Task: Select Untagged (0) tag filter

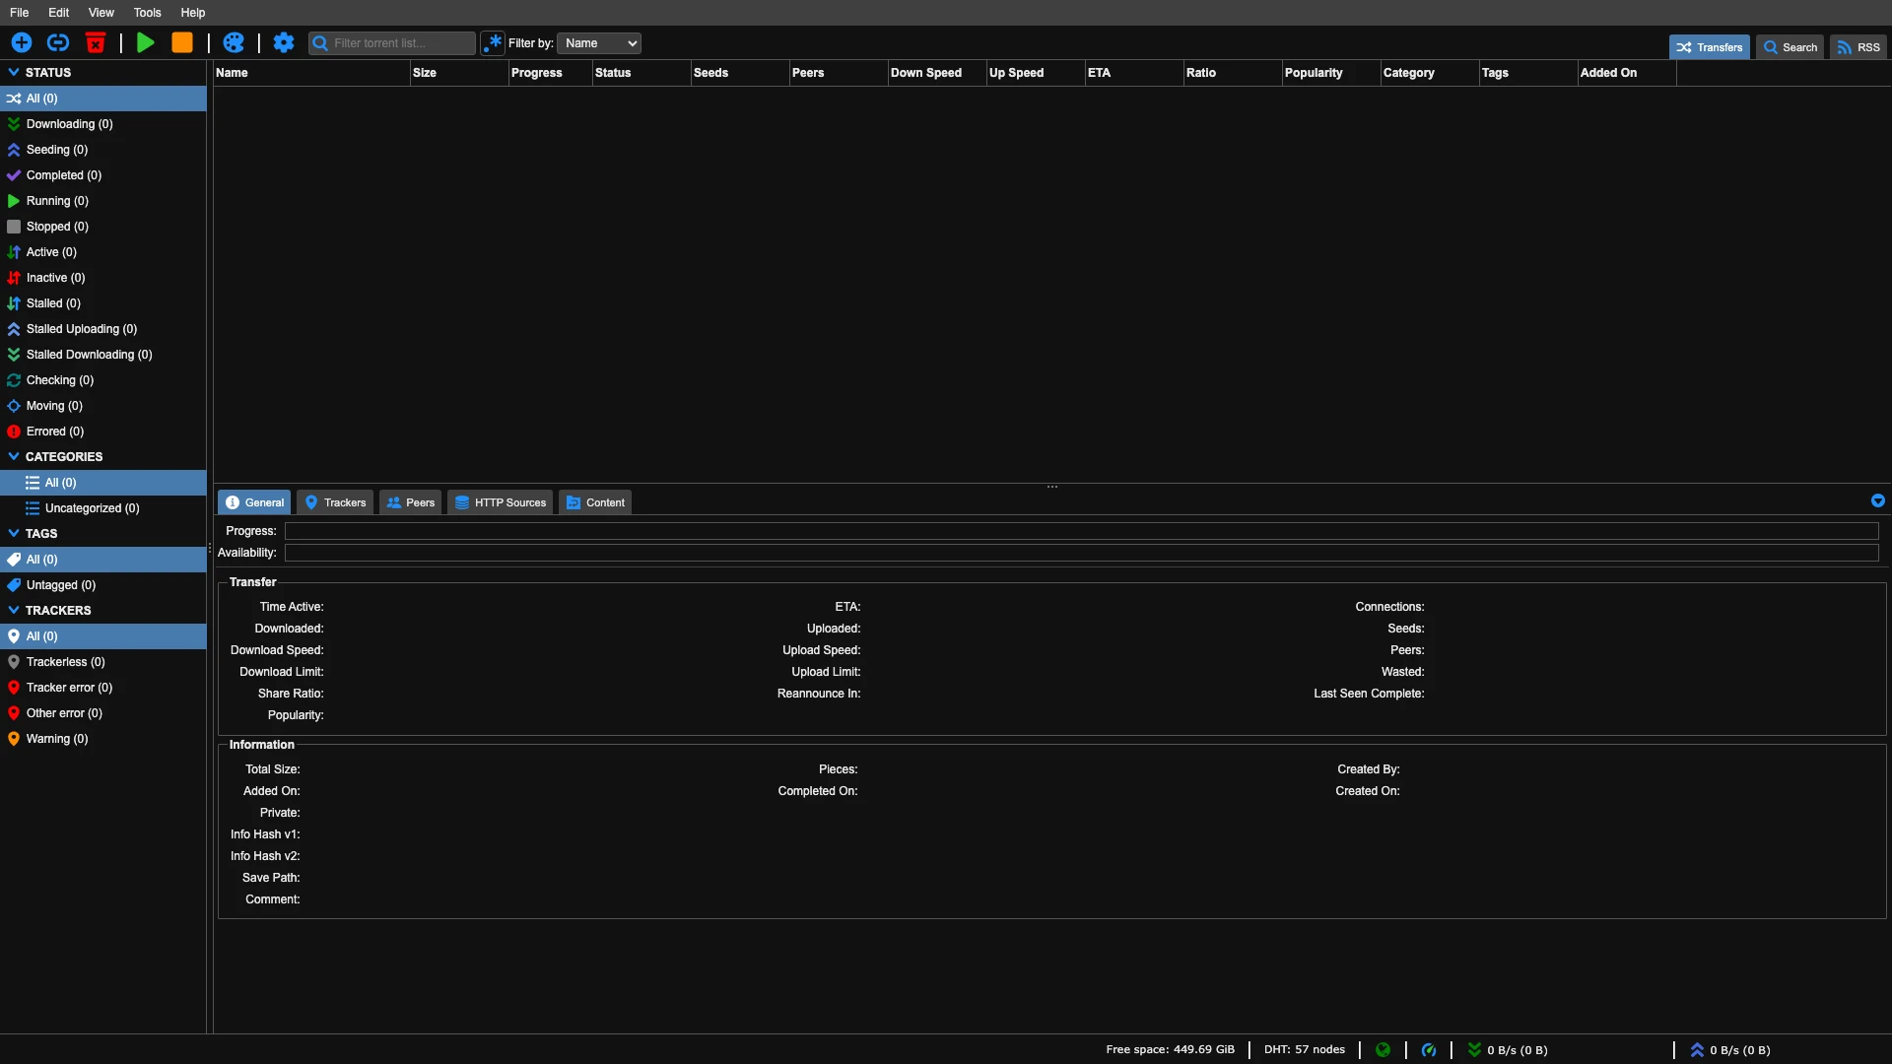Action: click(x=103, y=585)
